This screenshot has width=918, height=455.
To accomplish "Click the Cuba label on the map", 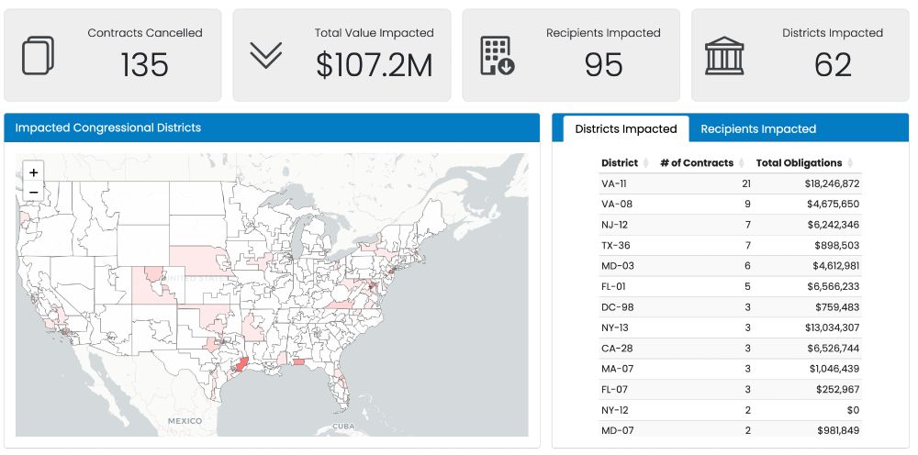I will coord(343,427).
